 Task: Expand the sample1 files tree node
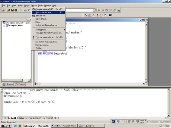4,26
